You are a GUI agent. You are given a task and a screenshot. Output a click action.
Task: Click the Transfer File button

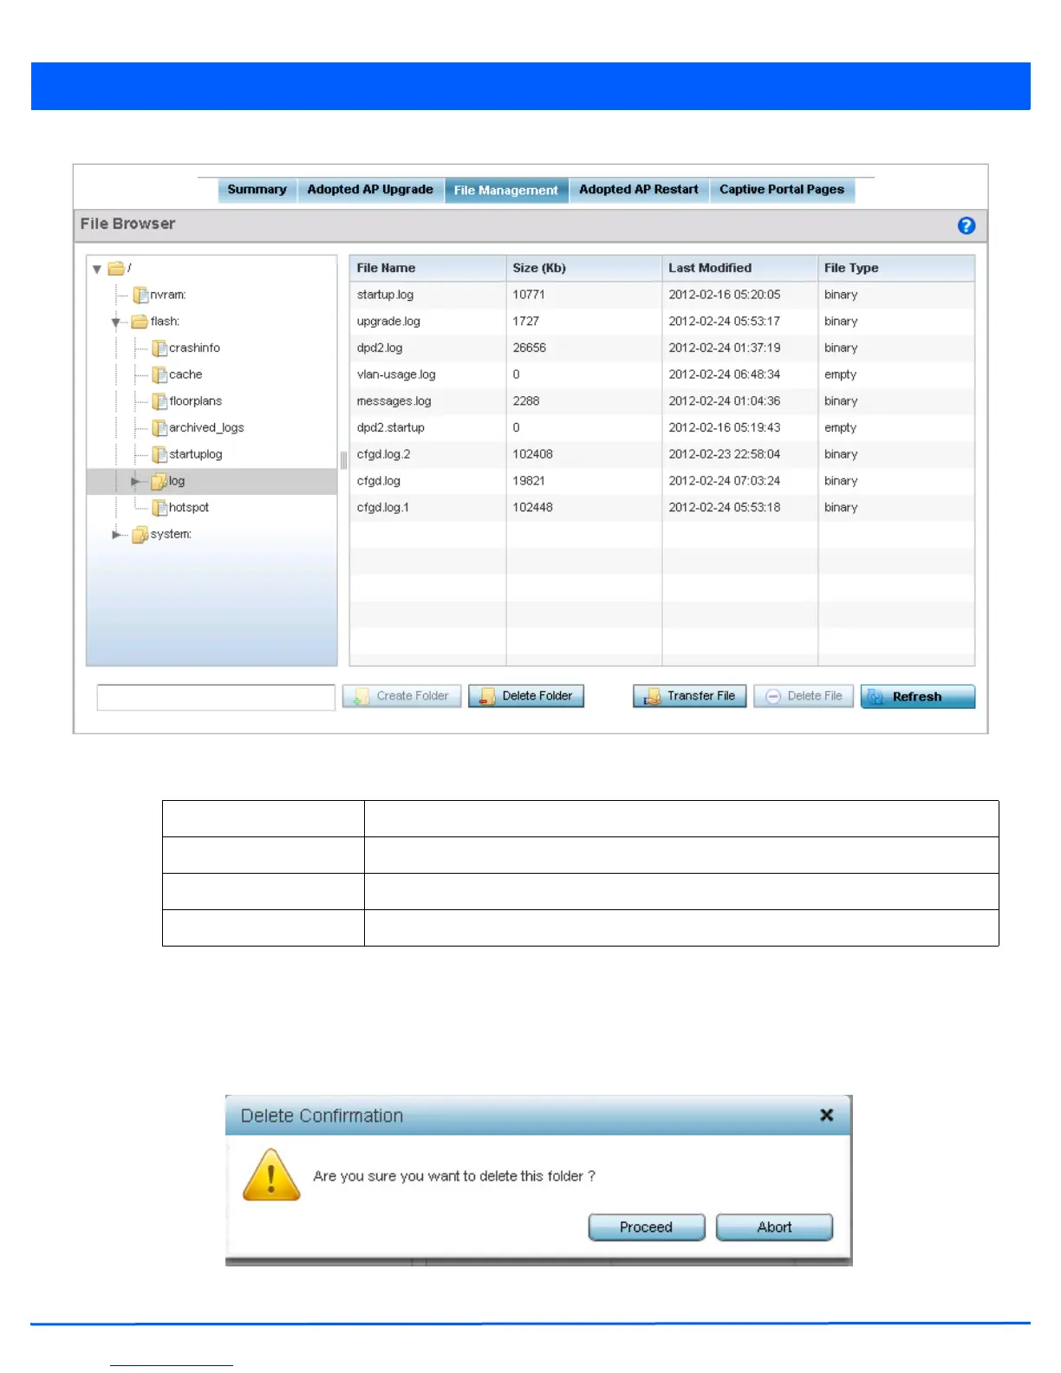point(689,696)
